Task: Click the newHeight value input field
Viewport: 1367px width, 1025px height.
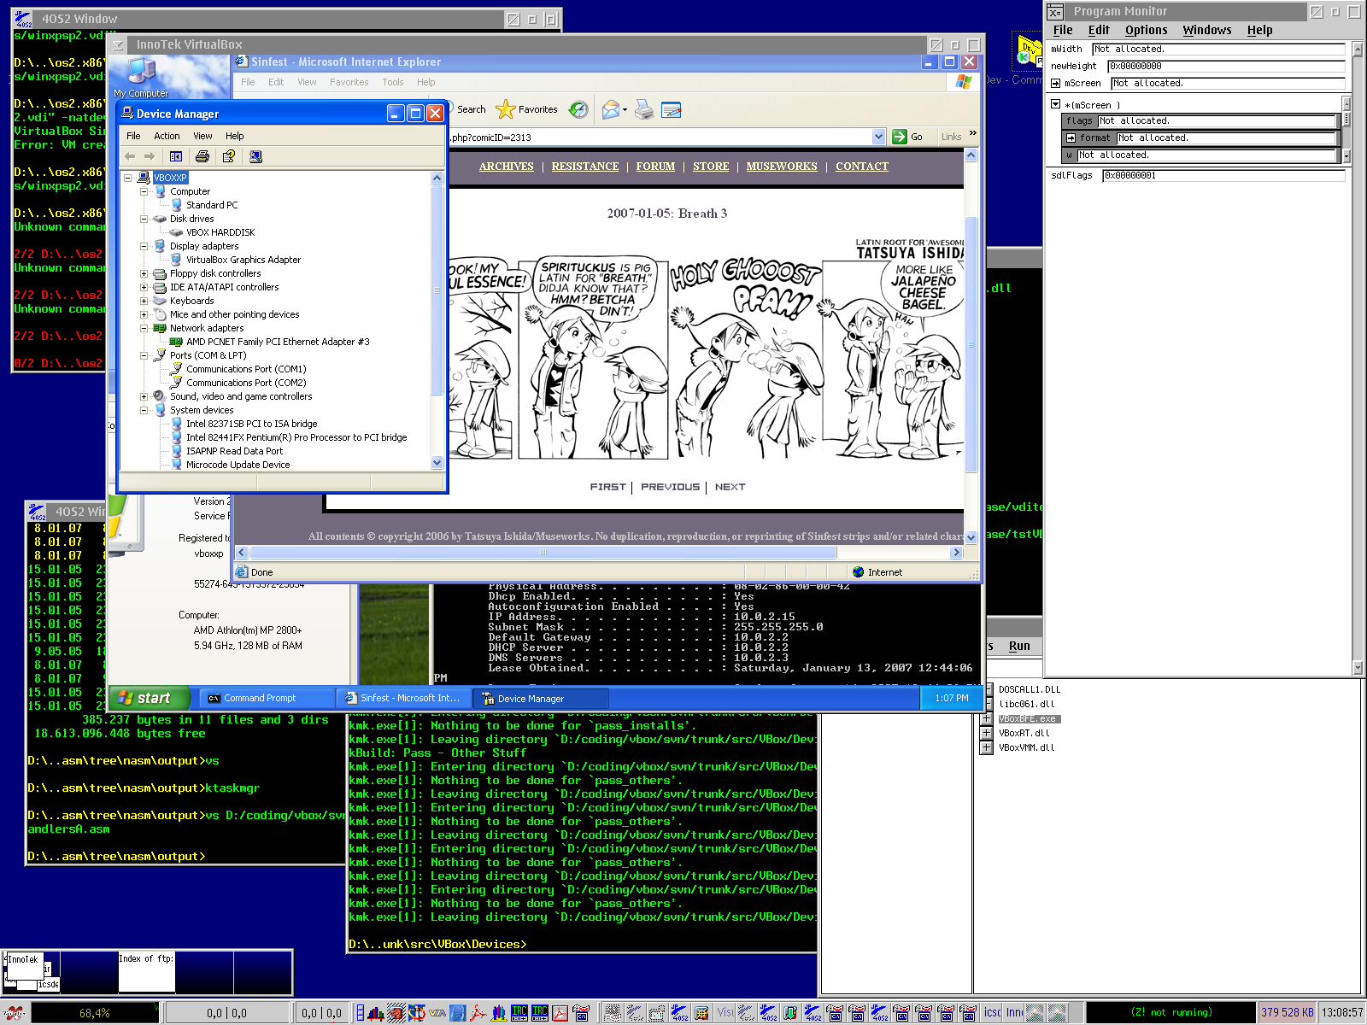Action: tap(1225, 66)
